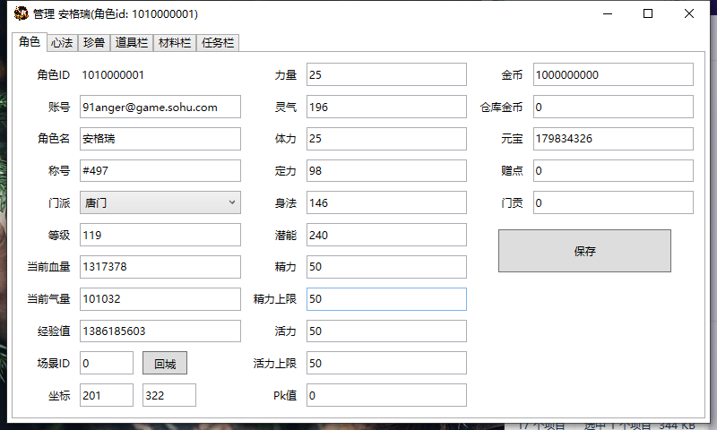Screen dimensions: 717x430
Task: Open the 任务栏 tab
Action: click(218, 42)
